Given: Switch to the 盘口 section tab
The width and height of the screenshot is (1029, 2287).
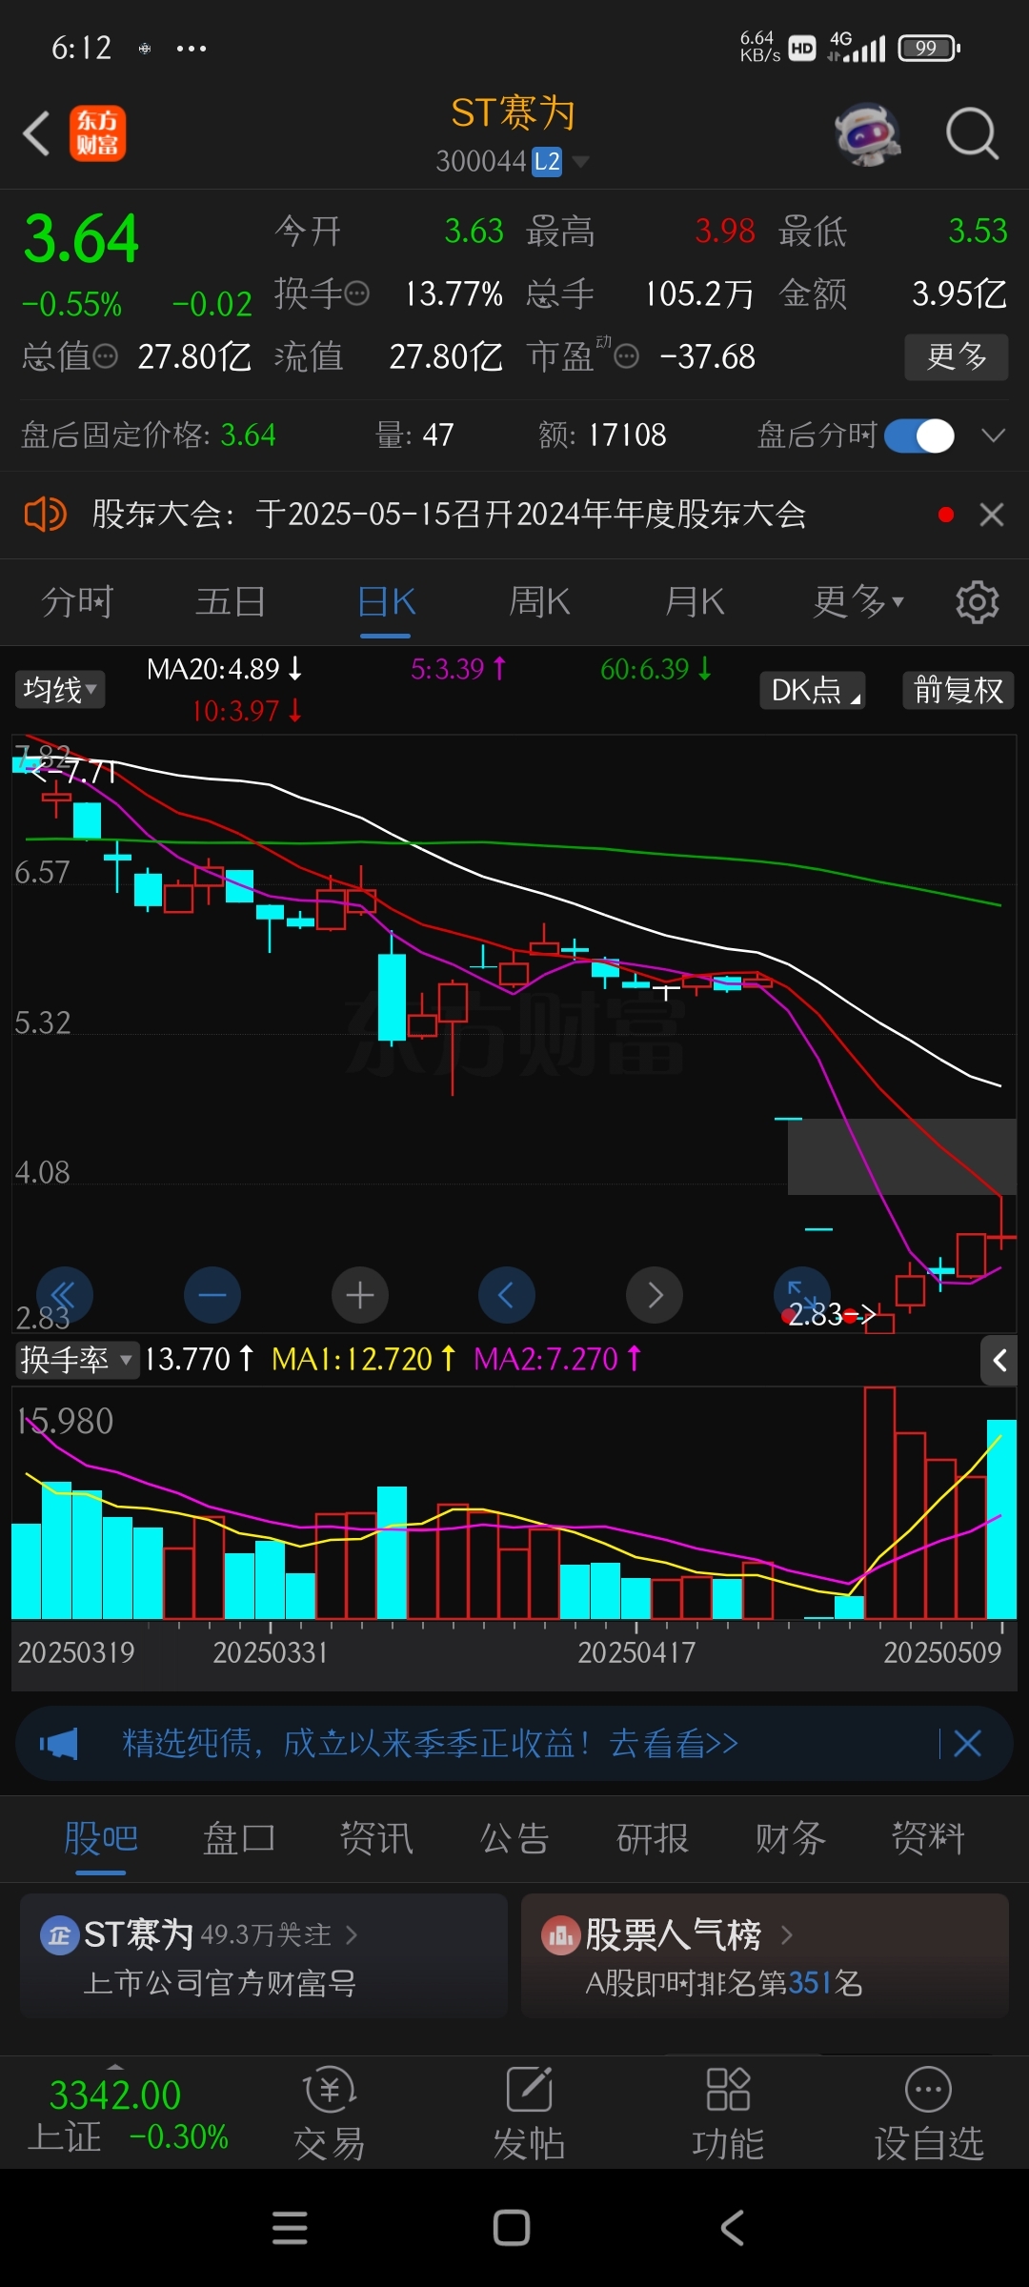Looking at the screenshot, I should coord(238,1837).
